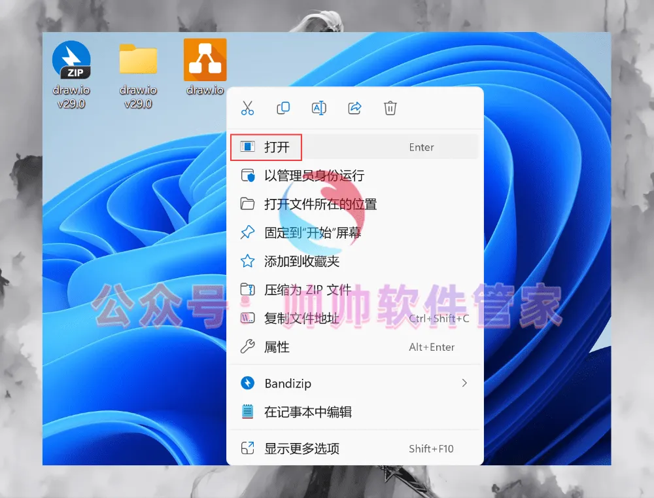Choose 复制文件地址 menu entry

click(x=354, y=319)
